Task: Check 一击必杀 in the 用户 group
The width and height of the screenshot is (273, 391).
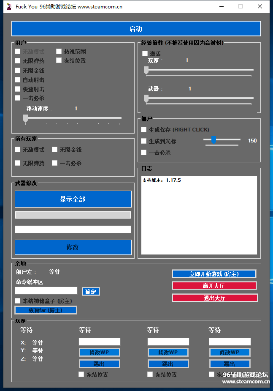Action: (17, 98)
